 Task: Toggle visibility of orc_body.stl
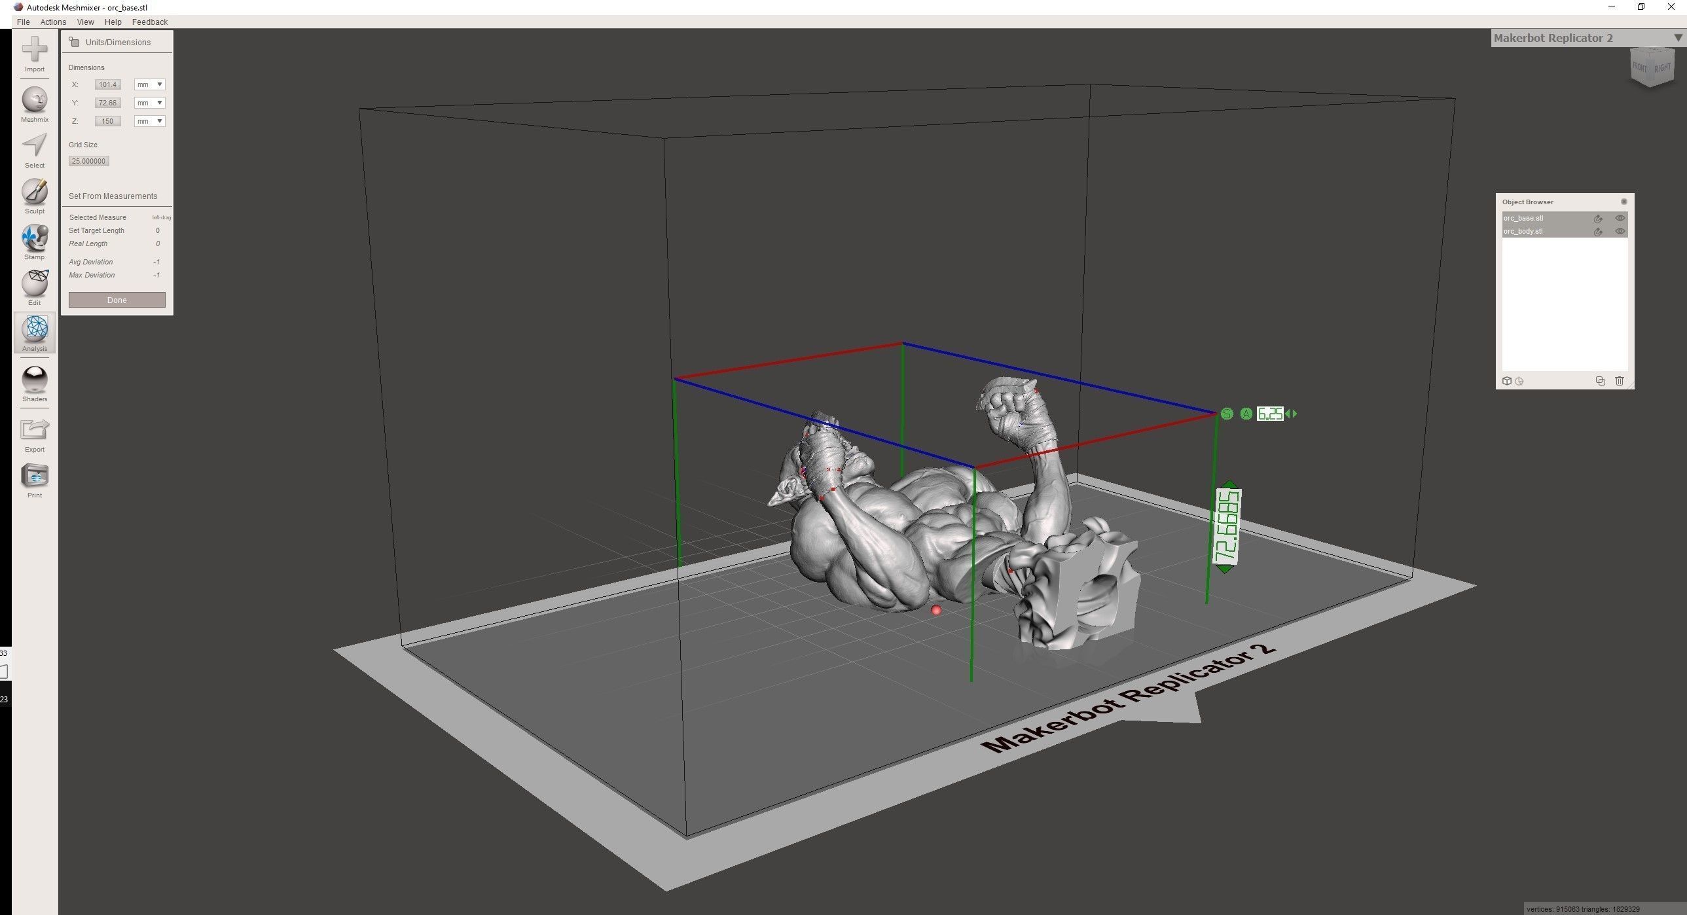pyautogui.click(x=1620, y=231)
